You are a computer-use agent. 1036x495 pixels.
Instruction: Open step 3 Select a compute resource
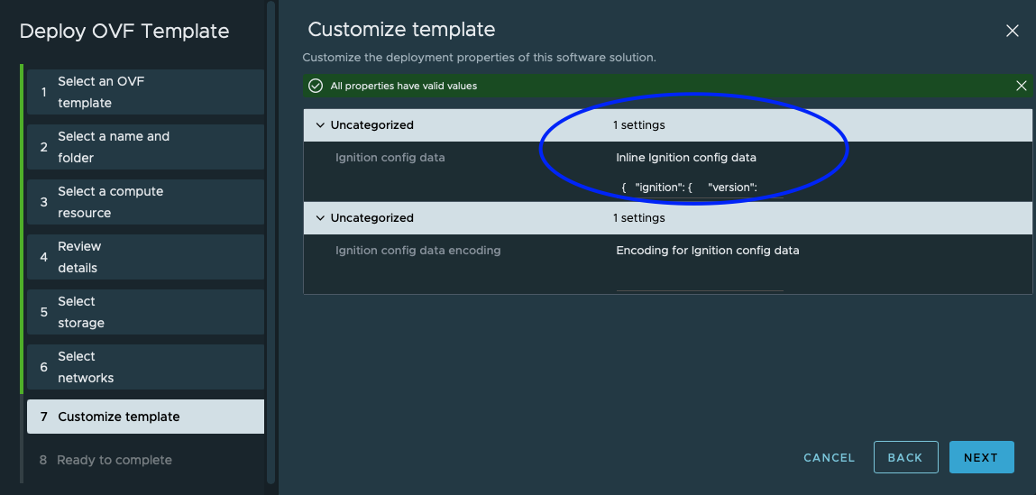(x=145, y=202)
